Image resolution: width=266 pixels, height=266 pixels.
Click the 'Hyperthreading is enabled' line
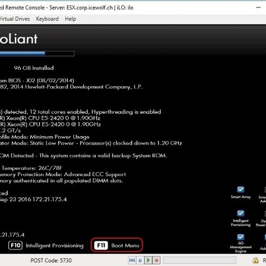(x=80, y=112)
